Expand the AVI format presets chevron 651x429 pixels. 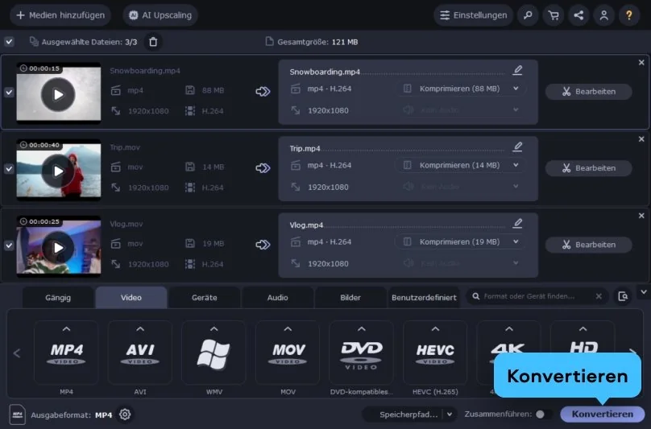click(140, 329)
